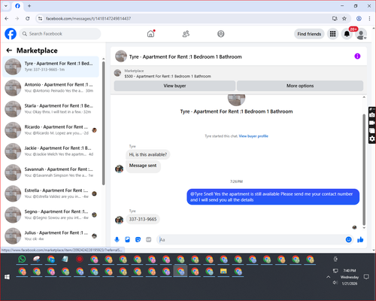Click the Find friends button
The height and width of the screenshot is (301, 376).
coord(309,34)
